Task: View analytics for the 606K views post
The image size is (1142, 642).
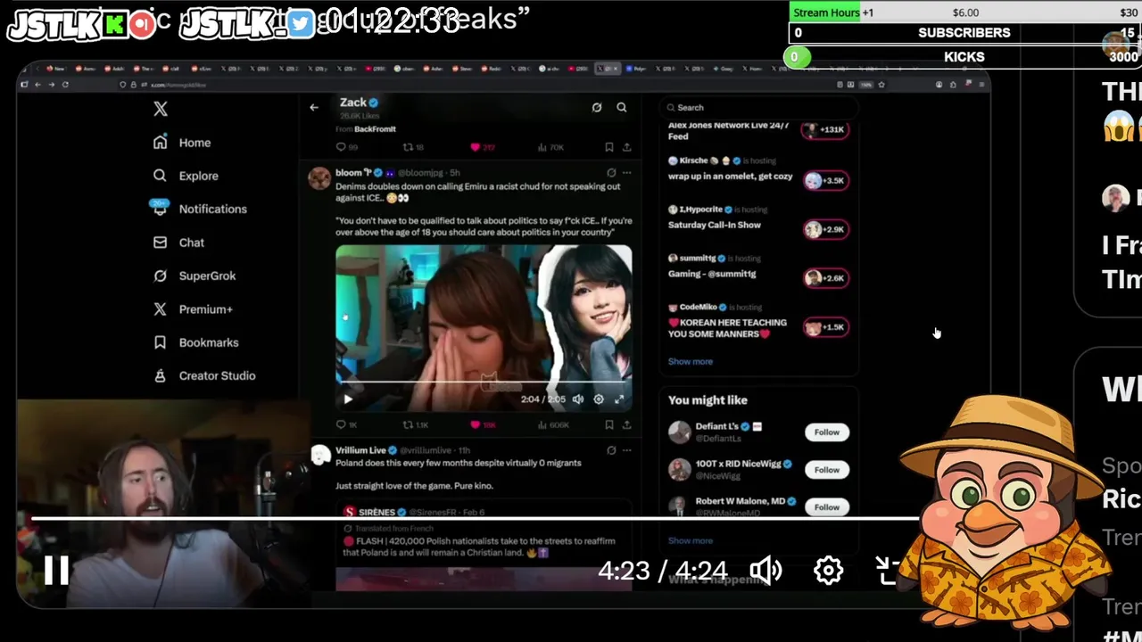Action: (x=552, y=425)
